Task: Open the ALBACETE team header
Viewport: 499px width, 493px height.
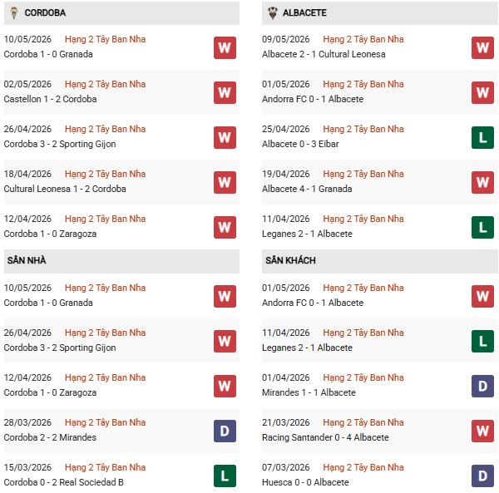Action: click(380, 13)
